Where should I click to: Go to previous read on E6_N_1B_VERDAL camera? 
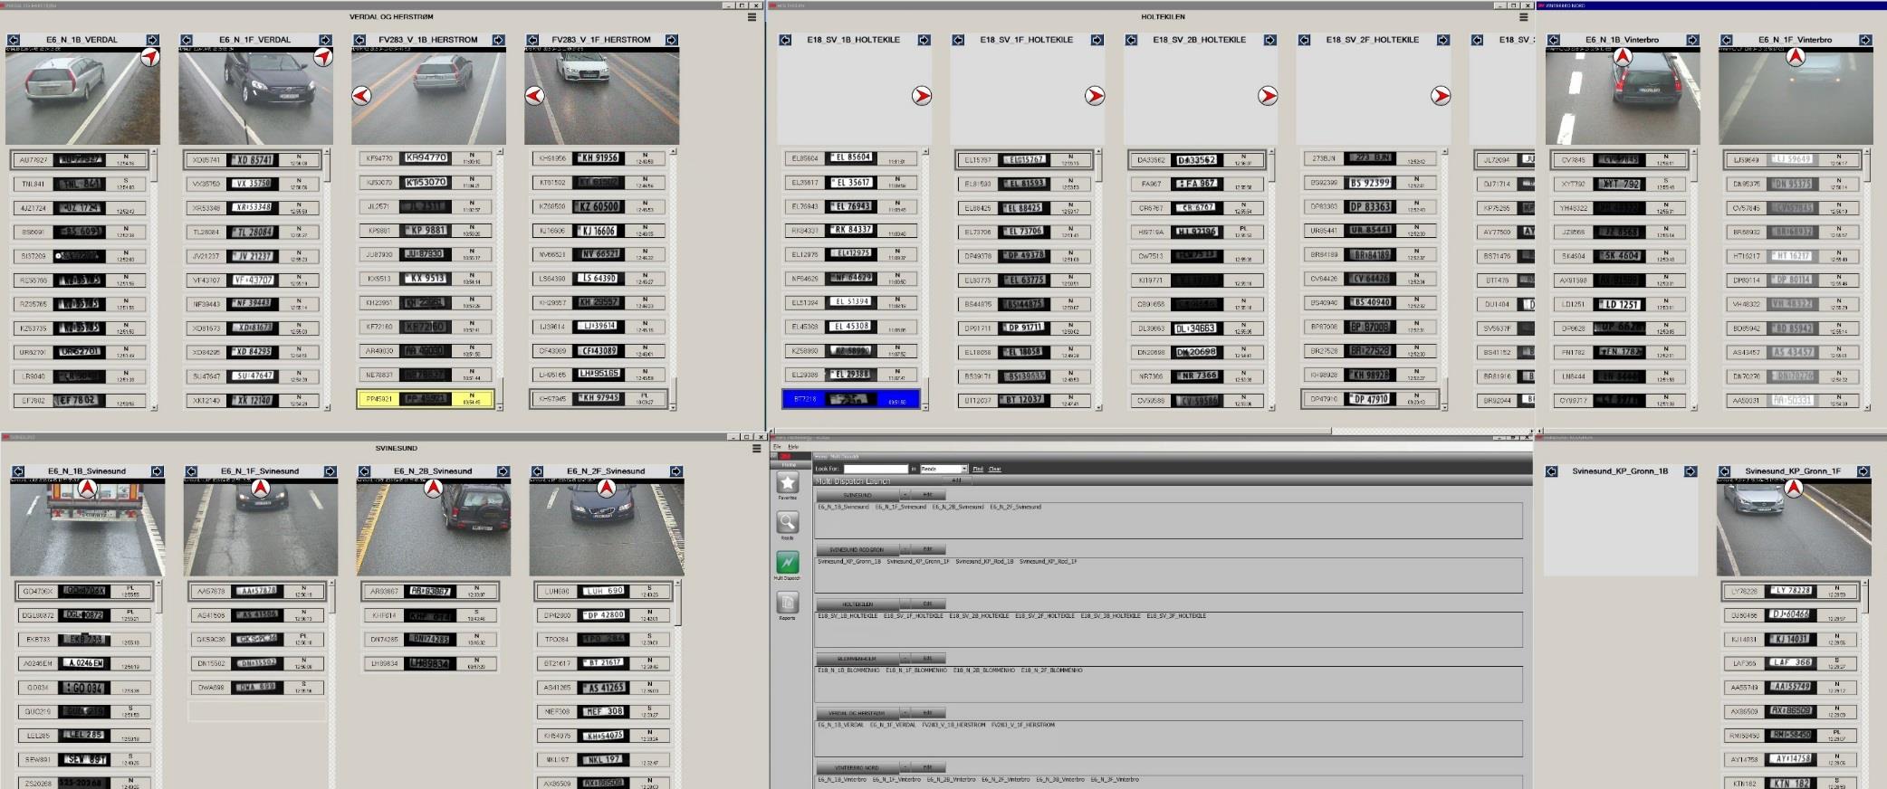[14, 40]
